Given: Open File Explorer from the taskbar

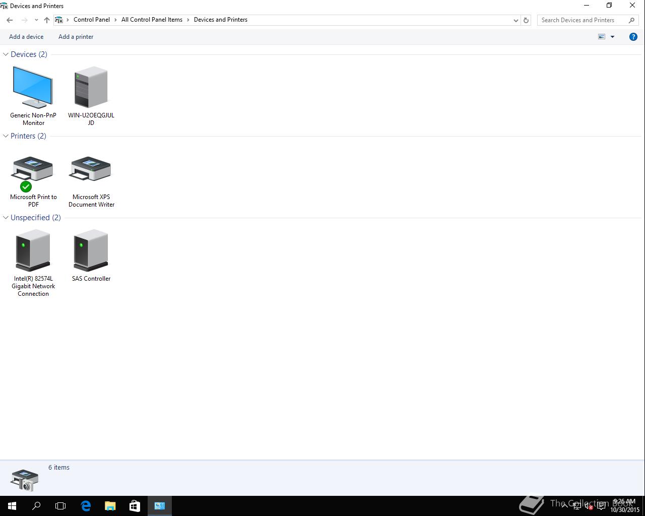Looking at the screenshot, I should click(110, 506).
